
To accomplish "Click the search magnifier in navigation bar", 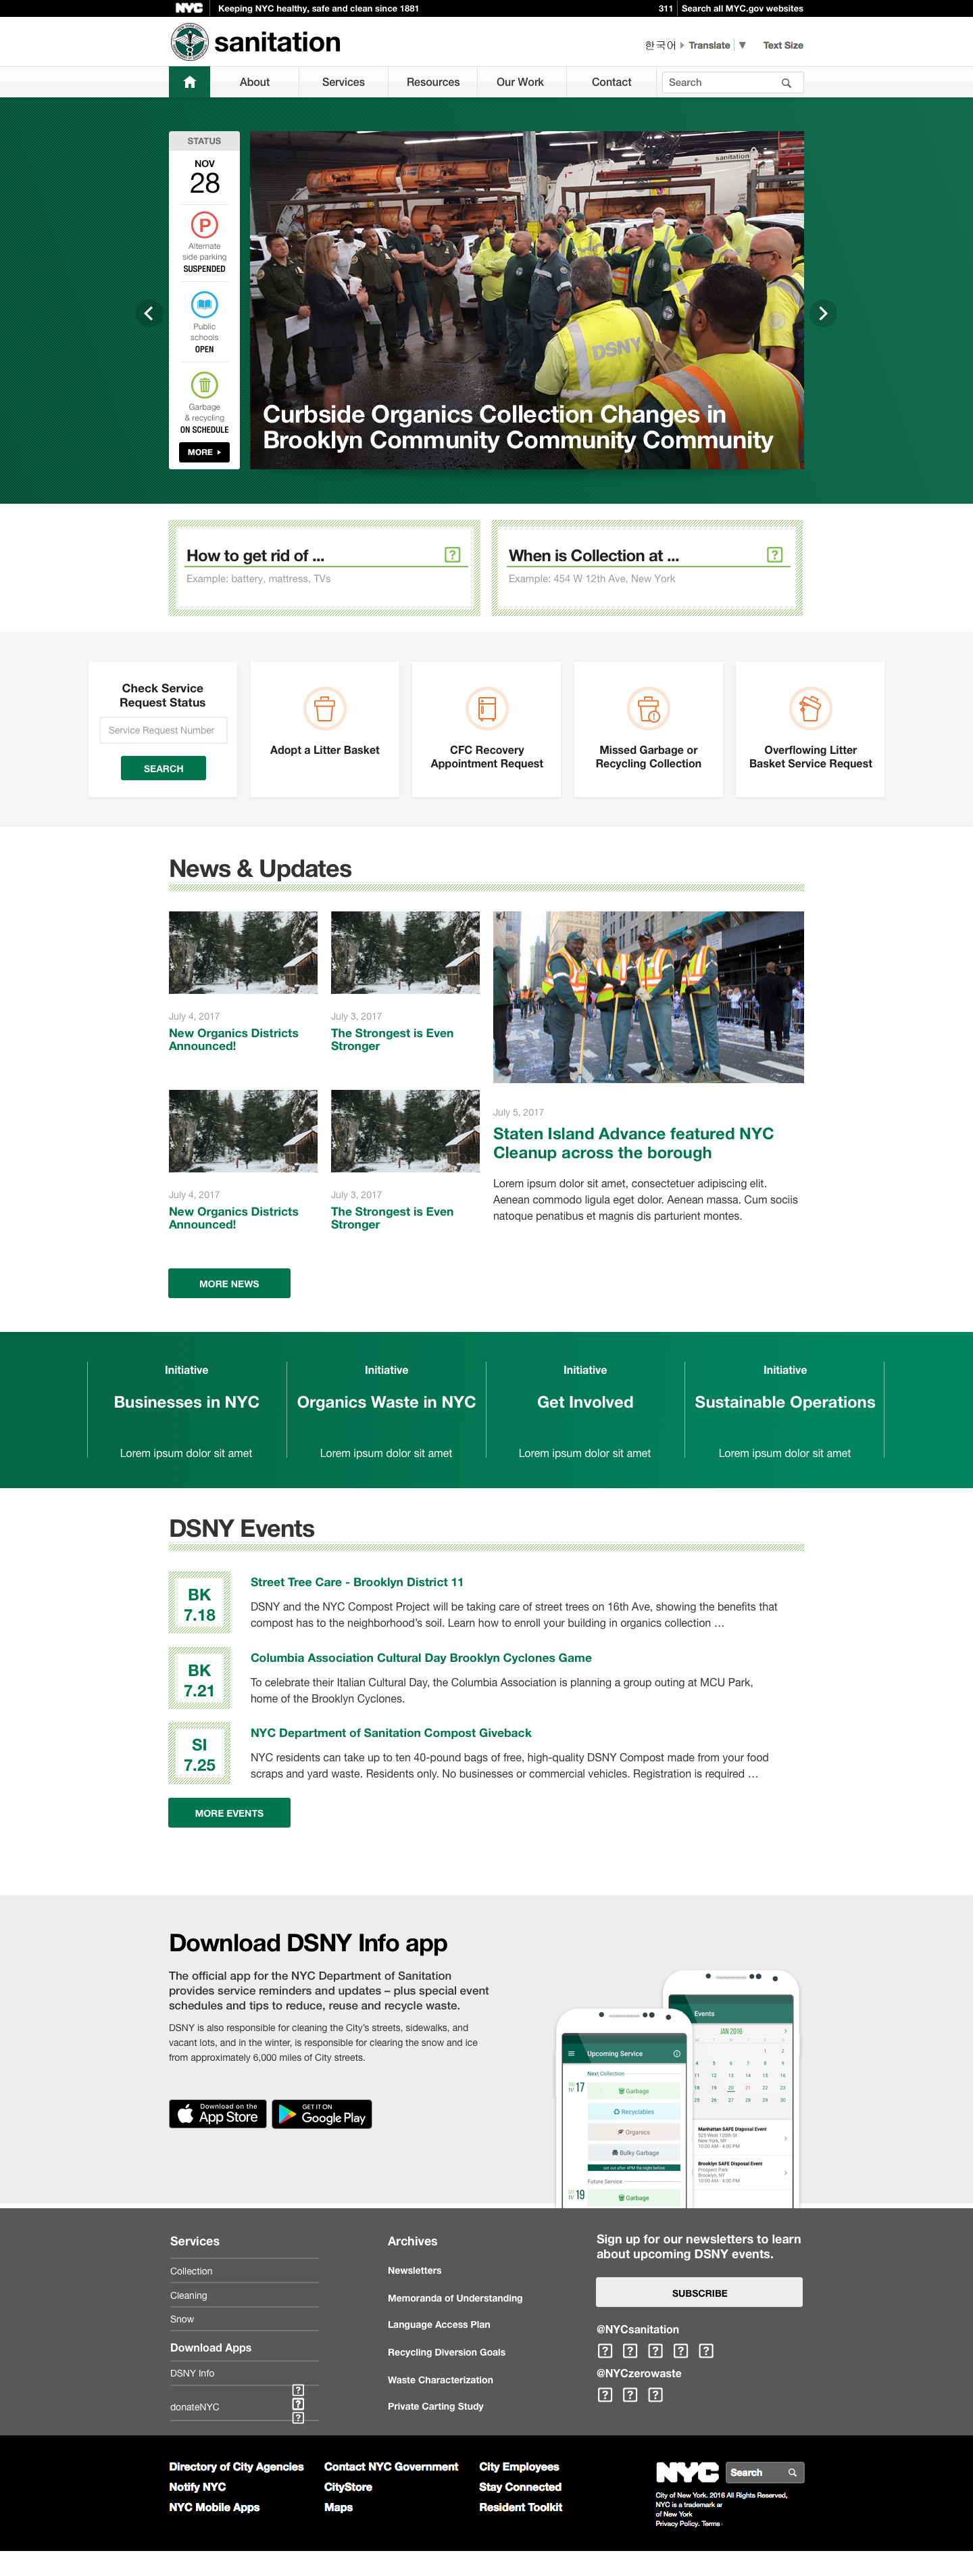I will click(x=787, y=83).
